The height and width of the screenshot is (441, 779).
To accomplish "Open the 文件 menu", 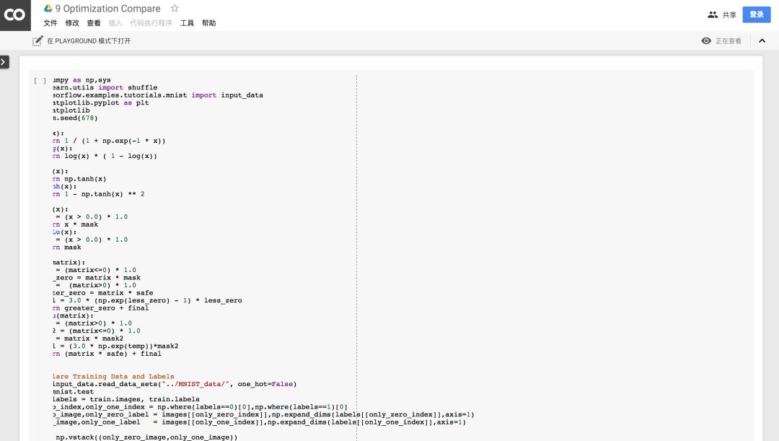I will pyautogui.click(x=50, y=23).
